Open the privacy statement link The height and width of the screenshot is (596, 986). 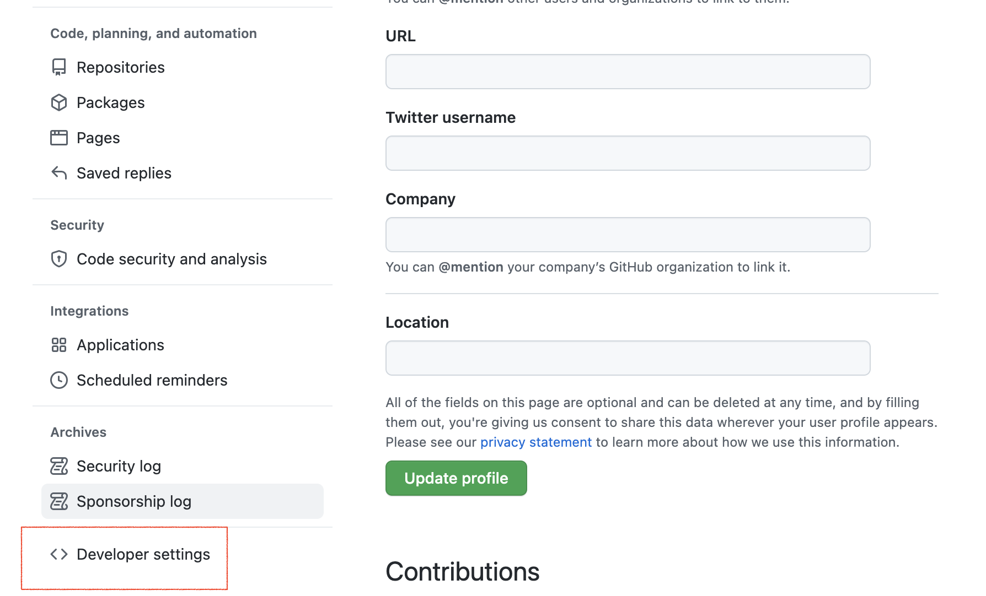(x=535, y=442)
